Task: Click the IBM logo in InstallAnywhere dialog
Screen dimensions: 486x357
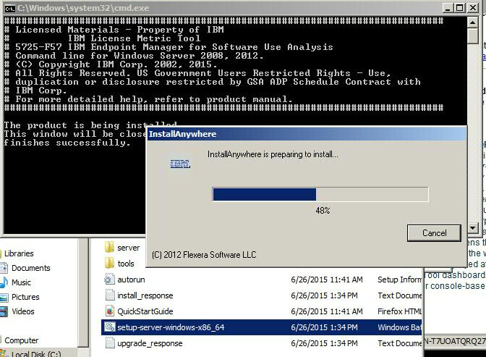Action: pos(179,164)
